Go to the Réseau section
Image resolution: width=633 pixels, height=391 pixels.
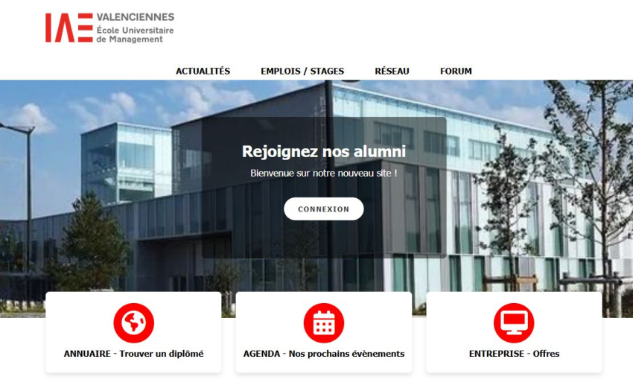[392, 71]
